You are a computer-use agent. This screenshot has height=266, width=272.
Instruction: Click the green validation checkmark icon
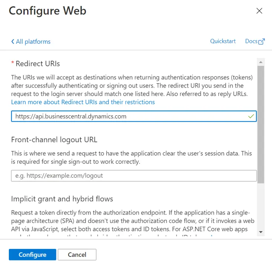[251, 116]
